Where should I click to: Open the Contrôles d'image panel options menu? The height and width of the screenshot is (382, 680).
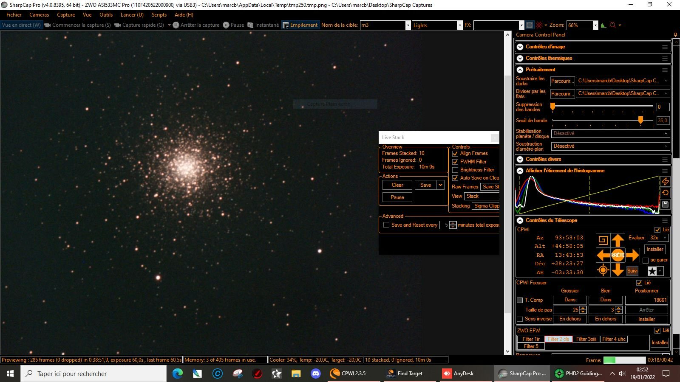click(665, 47)
